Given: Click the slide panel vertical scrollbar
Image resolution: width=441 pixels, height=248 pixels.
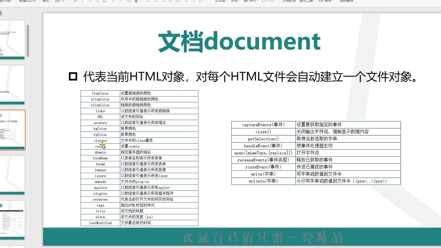Looking at the screenshot, I should pyautogui.click(x=28, y=41).
